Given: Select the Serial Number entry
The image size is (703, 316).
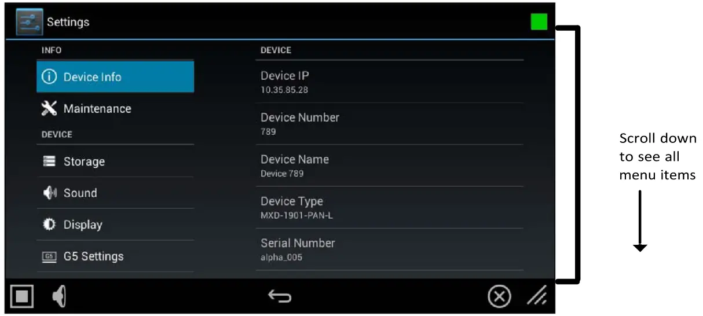Looking at the screenshot, I should click(x=392, y=249).
